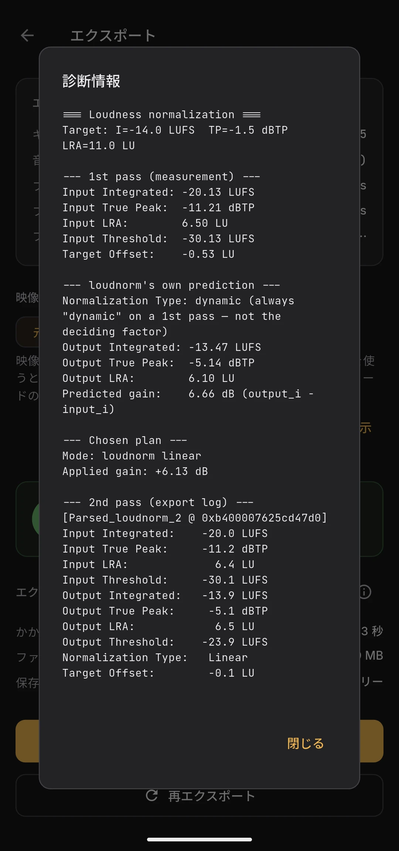
Task: Open the info icon at the right edge
Action: pyautogui.click(x=364, y=592)
